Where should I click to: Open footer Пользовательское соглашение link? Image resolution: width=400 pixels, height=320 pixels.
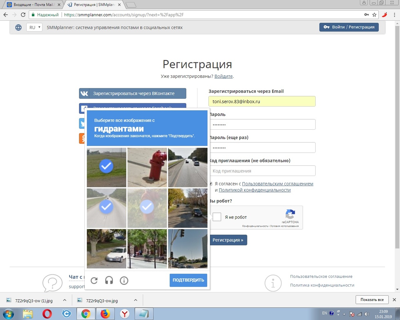point(321,276)
